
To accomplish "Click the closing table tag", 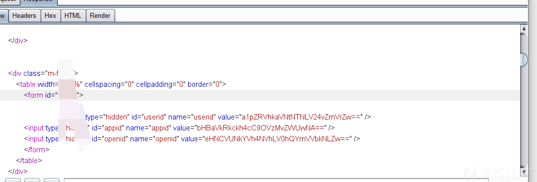I will [29, 161].
